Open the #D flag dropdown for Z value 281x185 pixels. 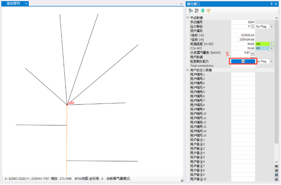point(272,48)
